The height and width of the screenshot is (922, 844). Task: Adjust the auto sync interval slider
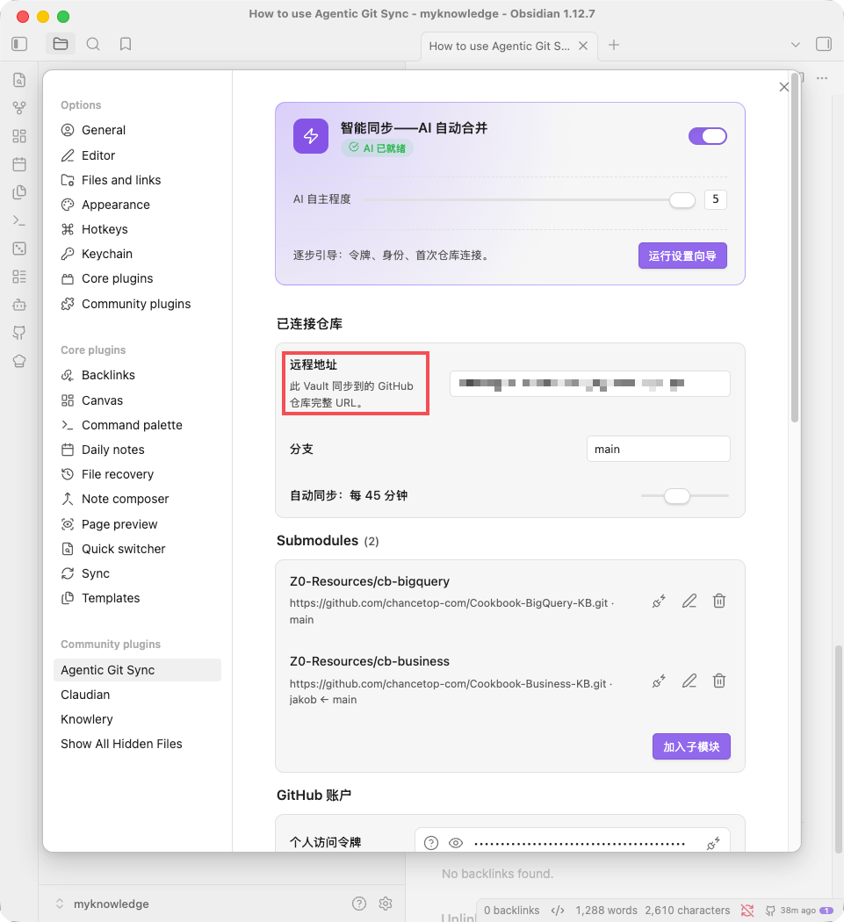point(685,496)
